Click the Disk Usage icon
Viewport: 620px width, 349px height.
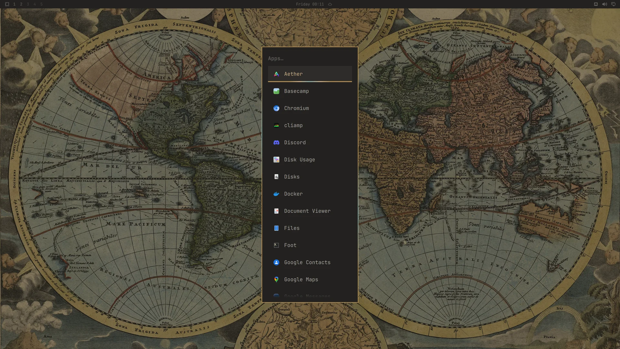click(276, 160)
